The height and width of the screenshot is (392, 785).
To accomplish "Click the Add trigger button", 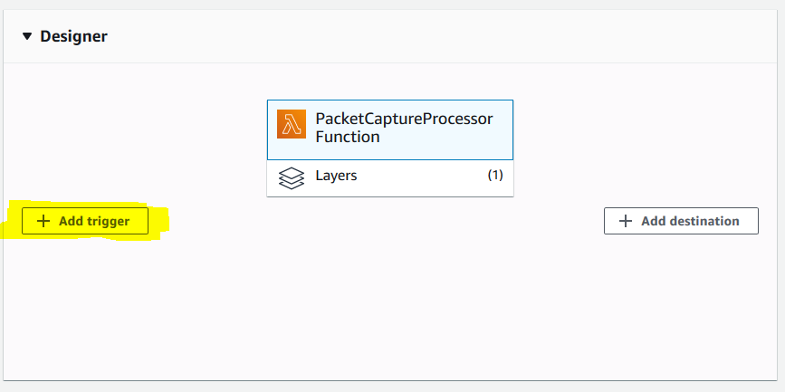I will click(85, 221).
